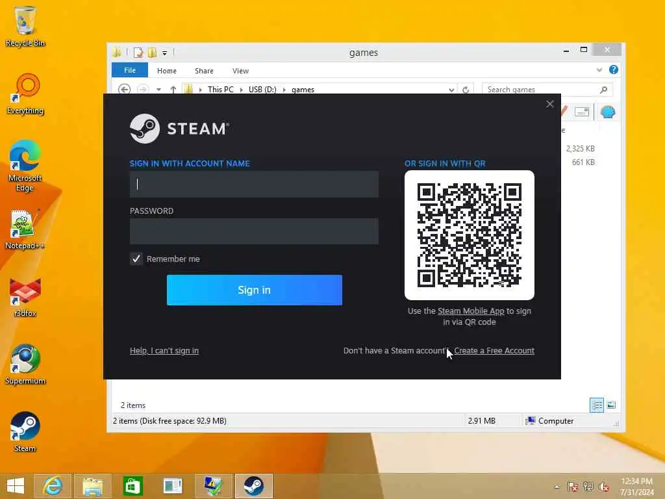Viewport: 665px width, 499px height.
Task: Open Internet Explorer from the taskbar
Action: tap(53, 486)
